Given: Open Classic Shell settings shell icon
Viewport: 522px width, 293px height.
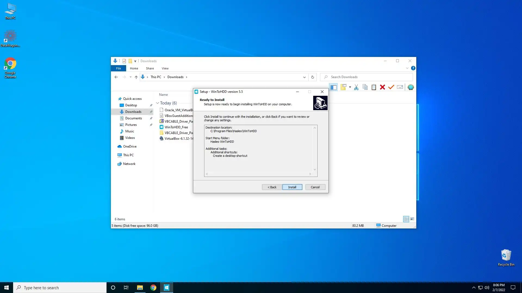Looking at the screenshot, I should [411, 87].
